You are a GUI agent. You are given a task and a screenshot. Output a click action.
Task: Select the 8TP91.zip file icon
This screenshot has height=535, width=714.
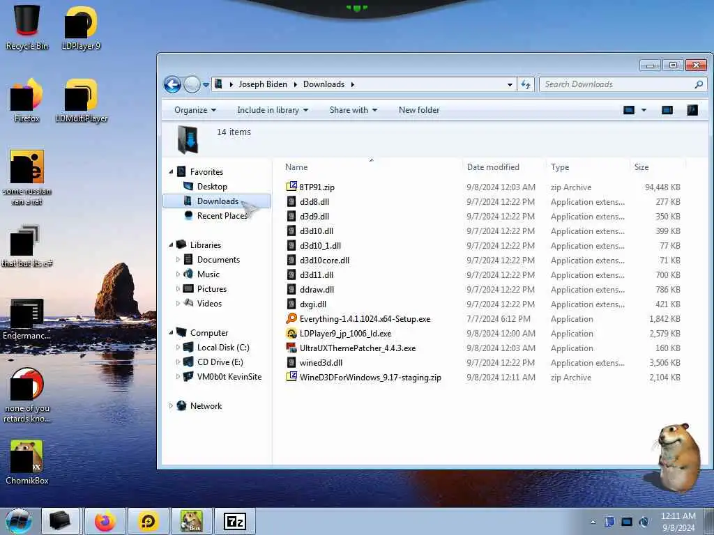click(x=291, y=187)
